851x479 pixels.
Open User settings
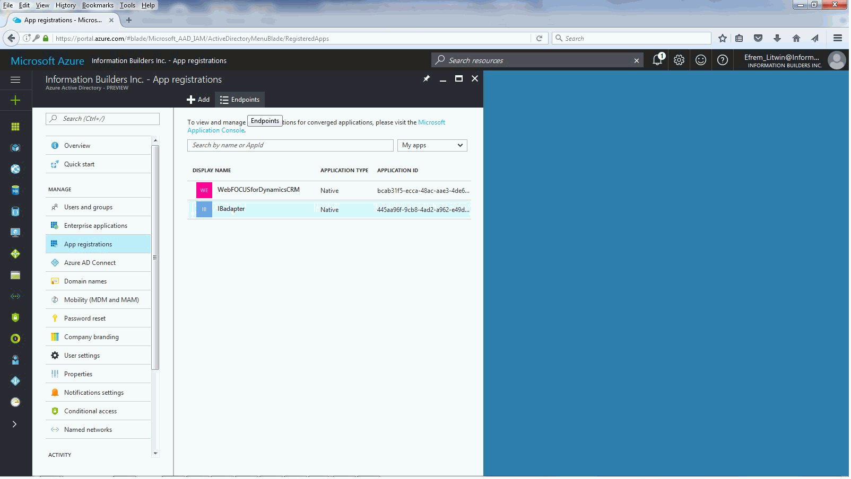(98, 356)
